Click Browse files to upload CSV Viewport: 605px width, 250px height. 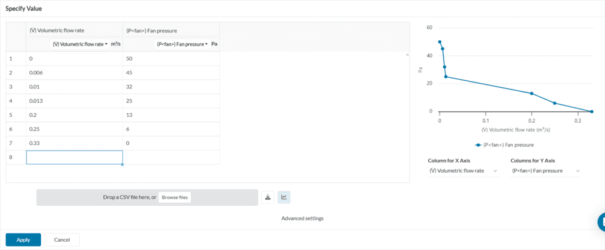175,198
